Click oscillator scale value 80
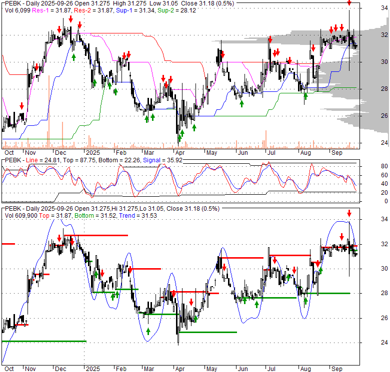 [x=384, y=166]
